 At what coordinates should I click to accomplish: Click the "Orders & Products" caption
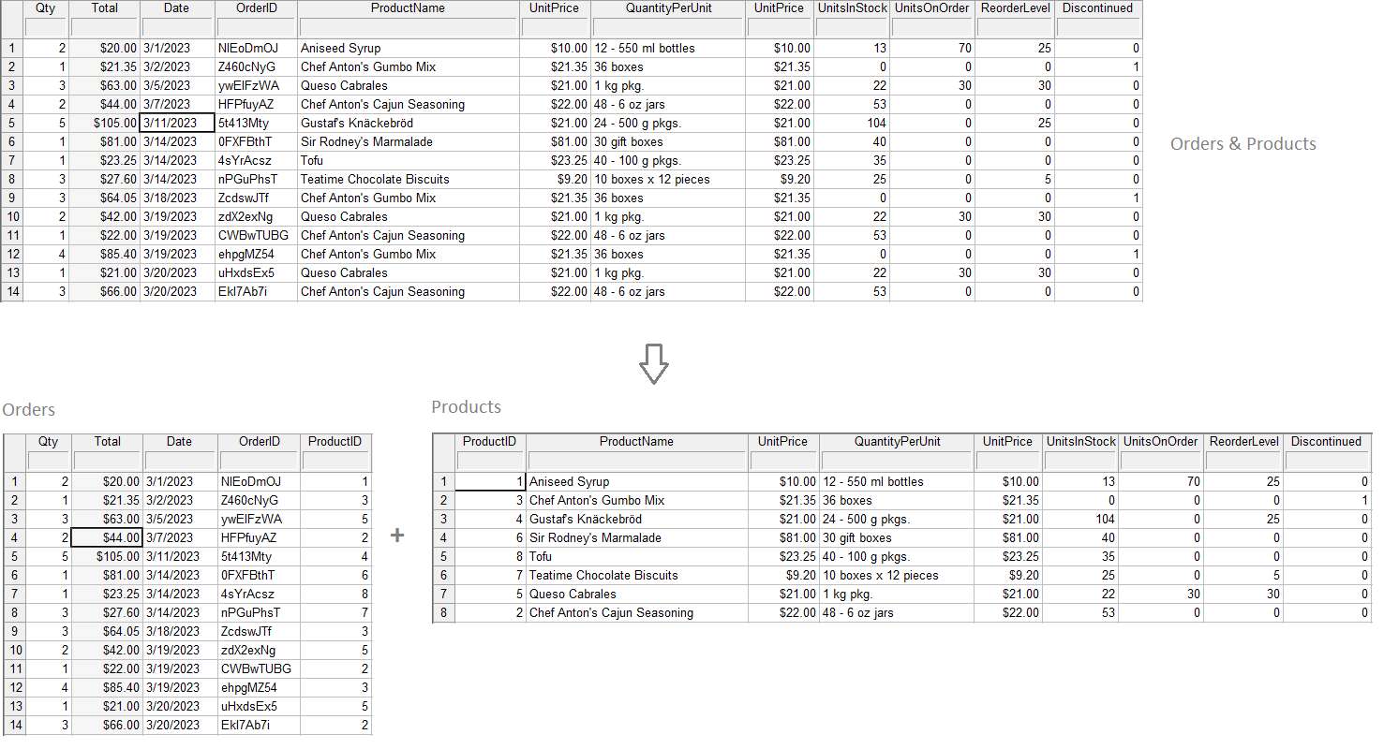[1243, 144]
